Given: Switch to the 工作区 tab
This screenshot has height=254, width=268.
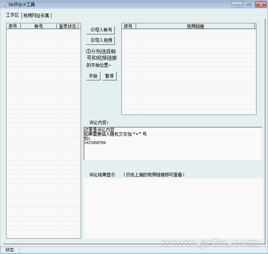Looking at the screenshot, I should coord(12,15).
